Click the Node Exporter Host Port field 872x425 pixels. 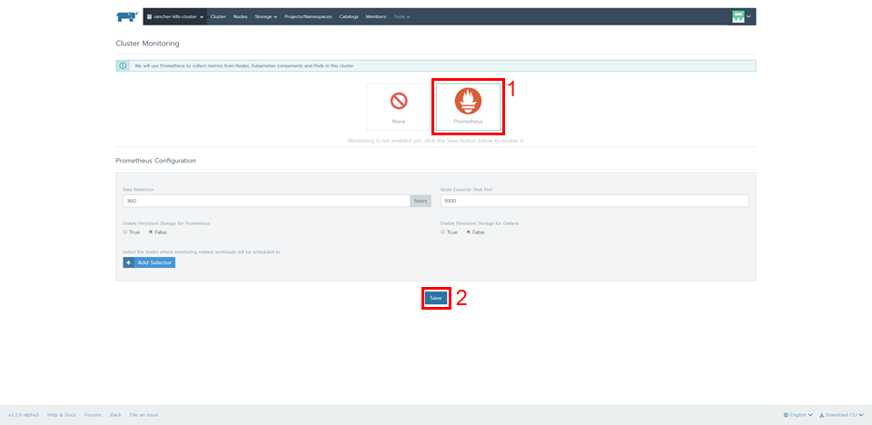(594, 201)
